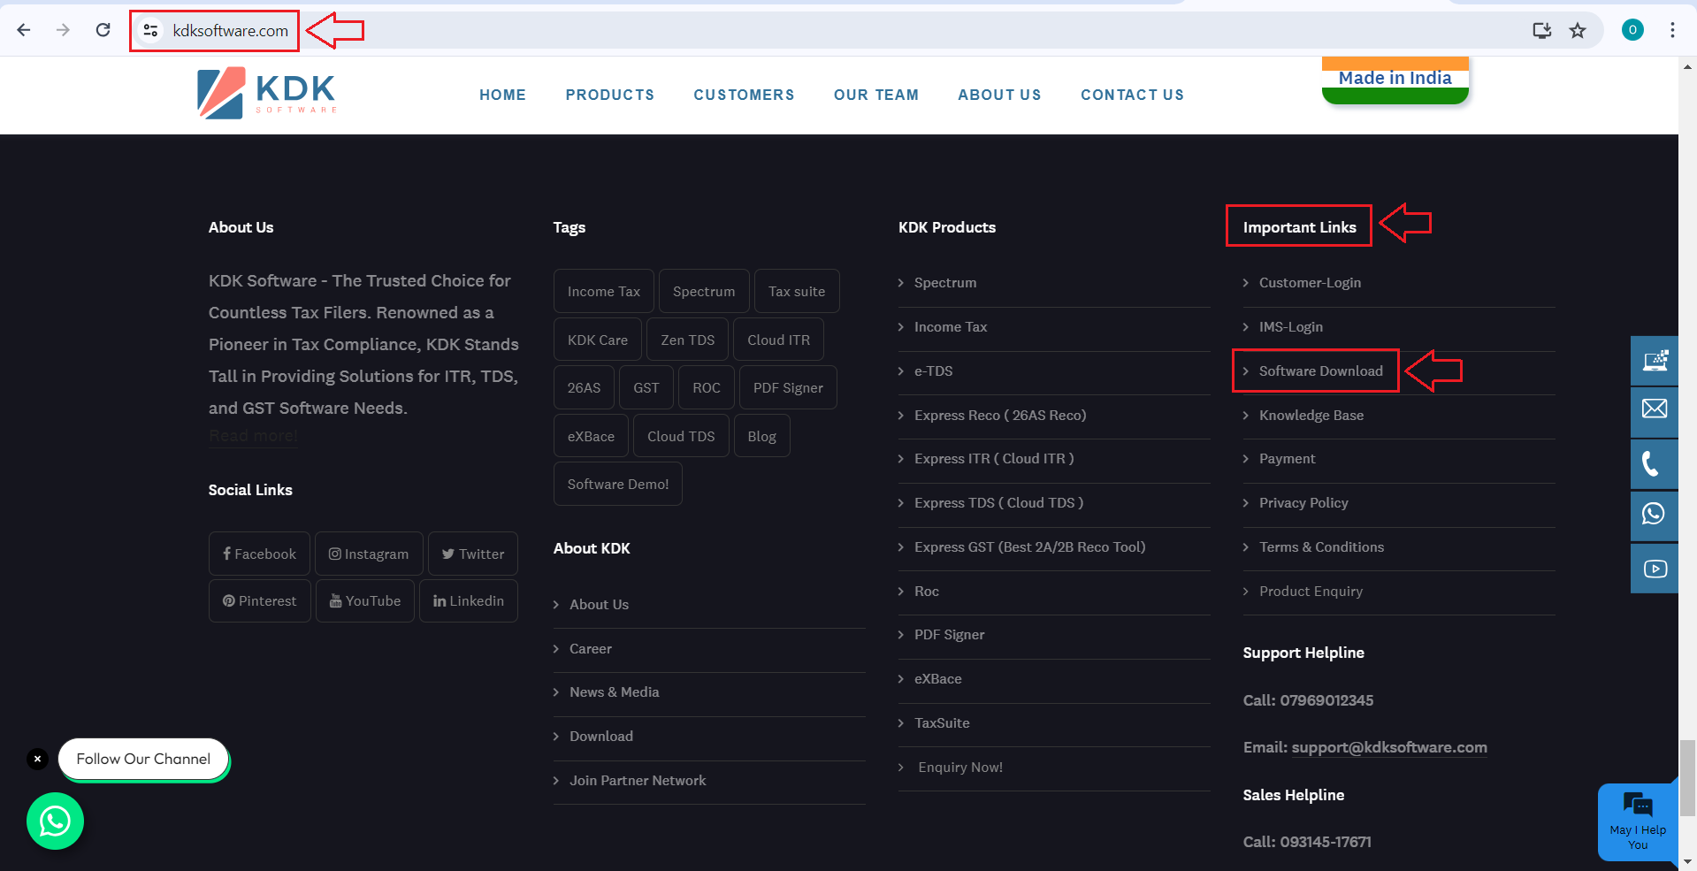The width and height of the screenshot is (1697, 871).
Task: Reload the page with the refresh icon
Action: [103, 30]
